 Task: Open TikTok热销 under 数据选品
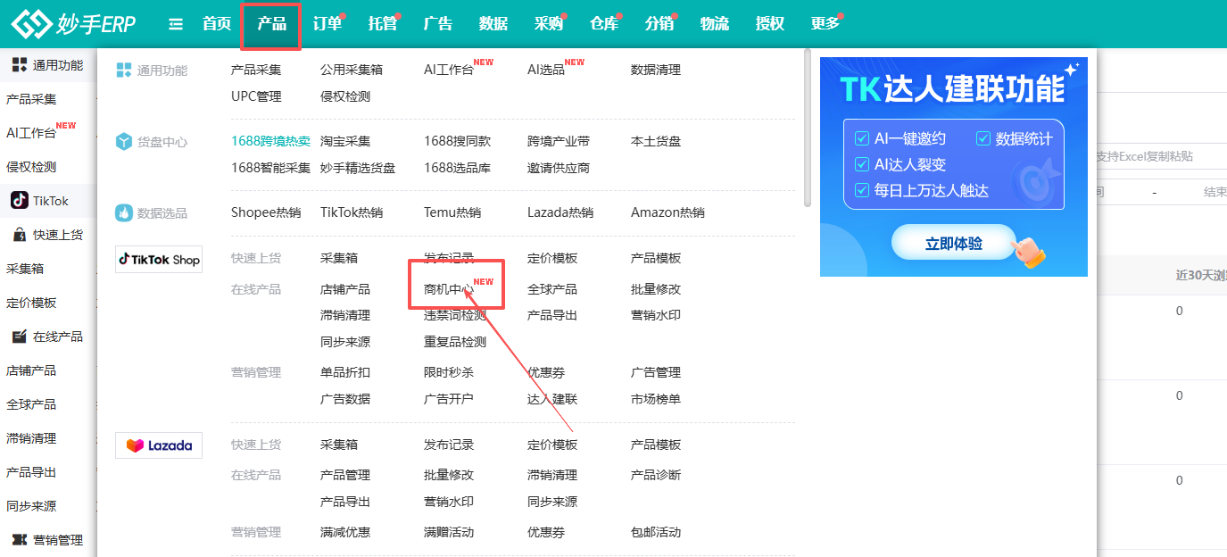[352, 212]
